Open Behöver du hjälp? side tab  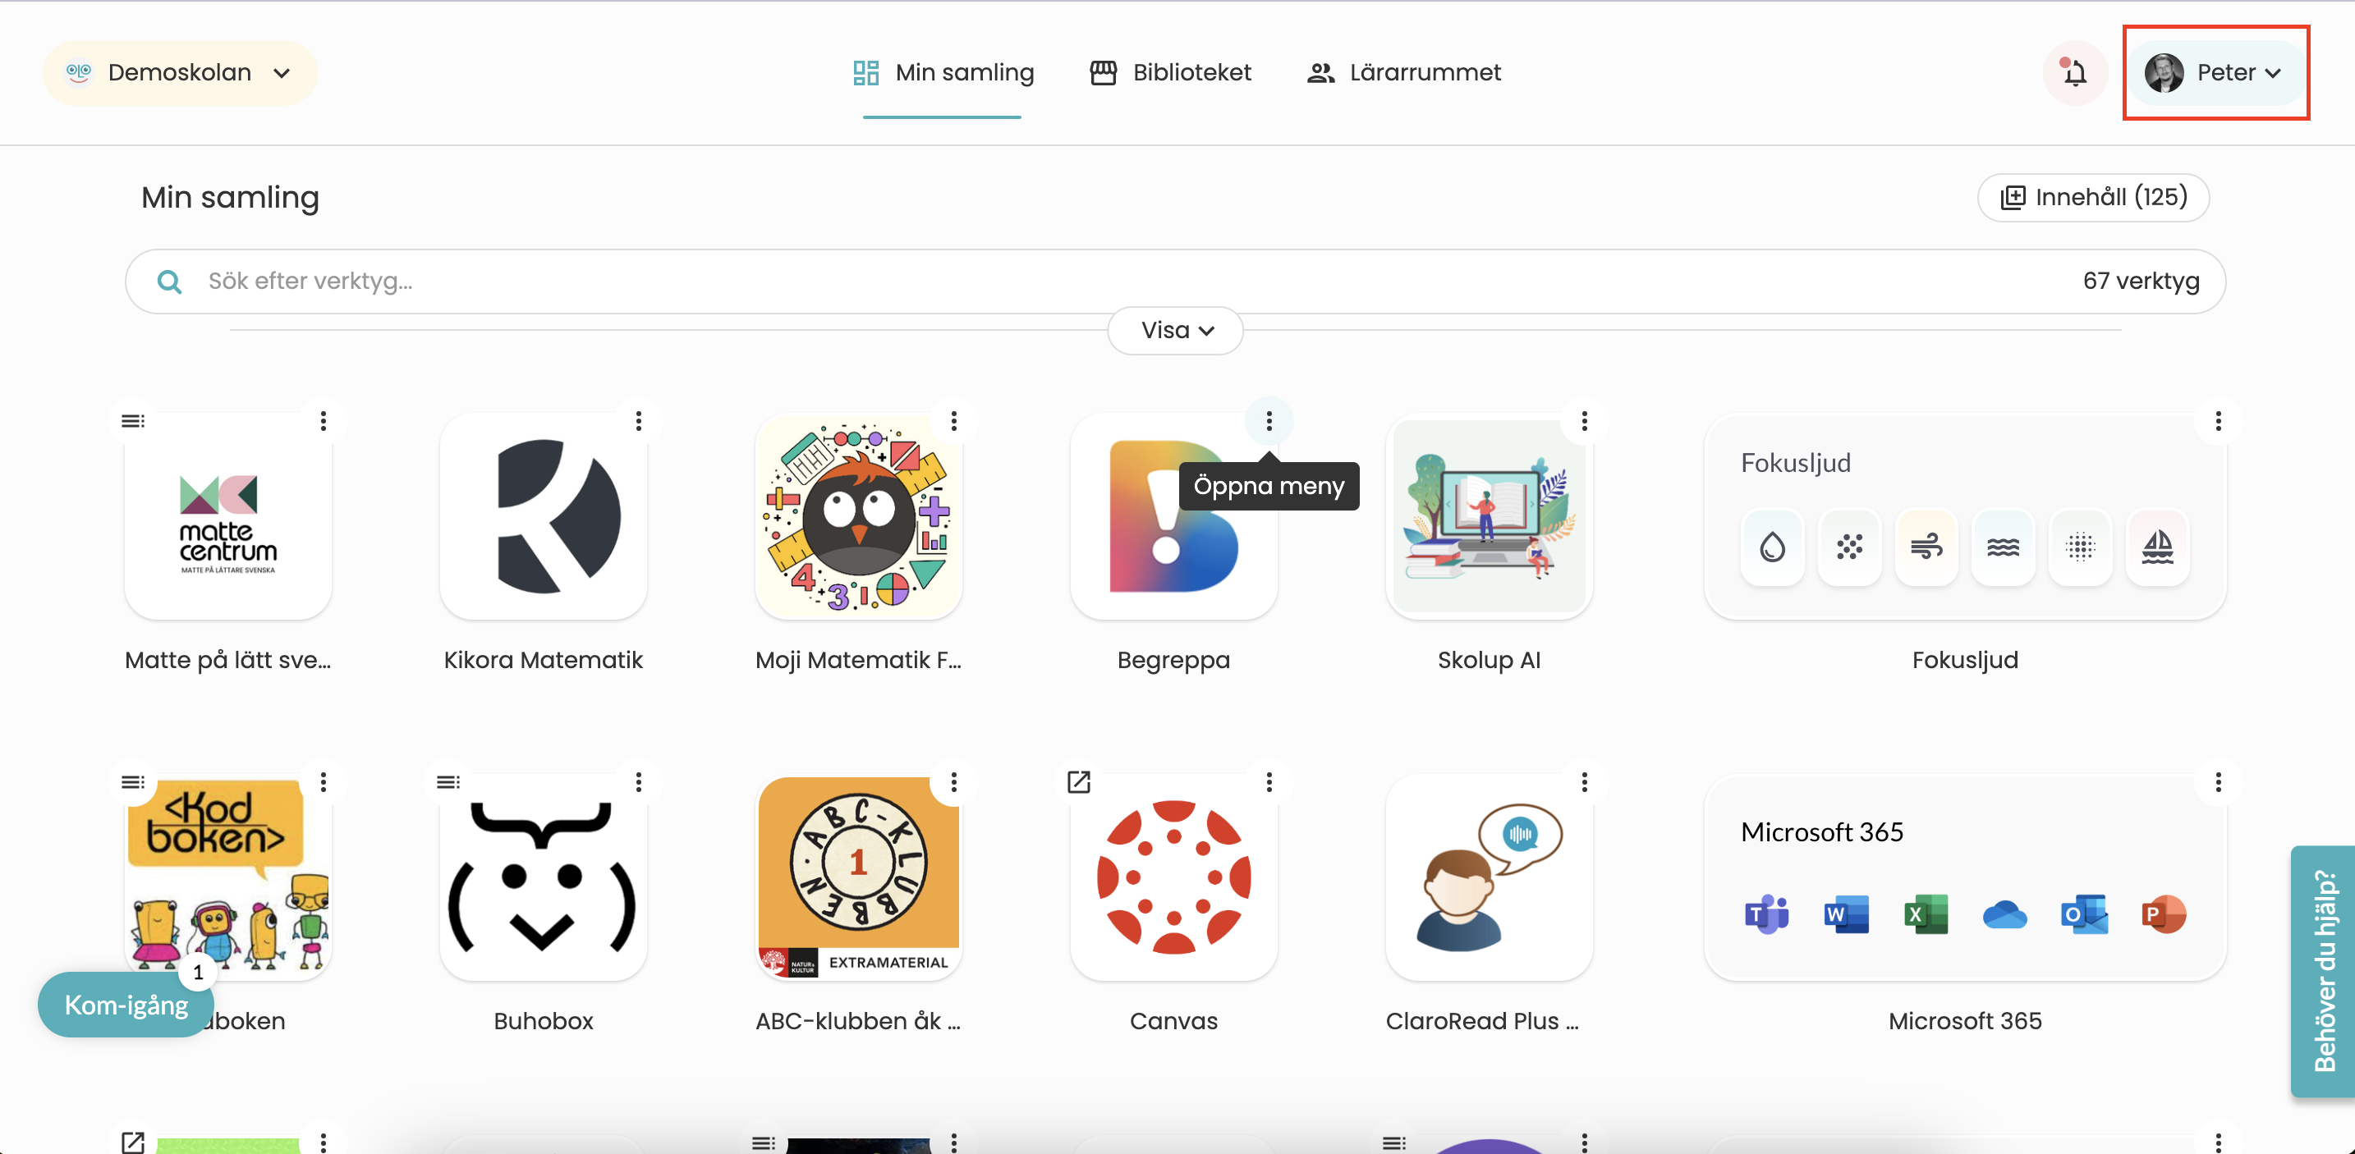(2325, 970)
